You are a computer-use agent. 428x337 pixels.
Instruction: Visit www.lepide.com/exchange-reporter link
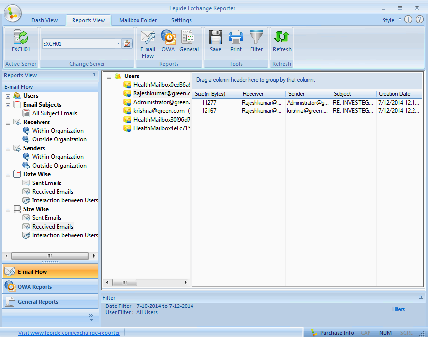pyautogui.click(x=69, y=333)
